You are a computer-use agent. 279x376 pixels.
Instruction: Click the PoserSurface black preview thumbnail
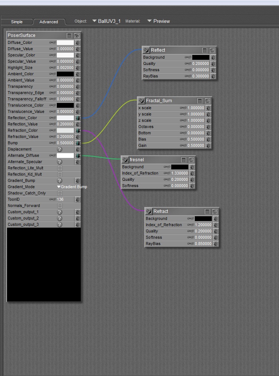44,265
